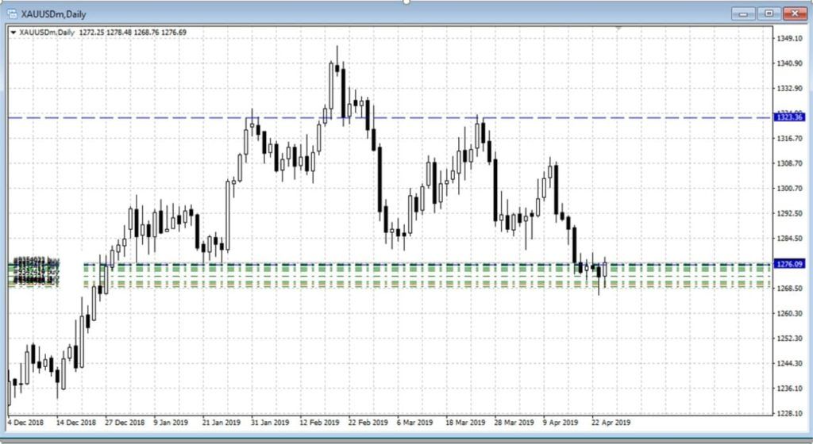
Task: Click the 22 Apr 2019 date label
Action: click(x=610, y=422)
